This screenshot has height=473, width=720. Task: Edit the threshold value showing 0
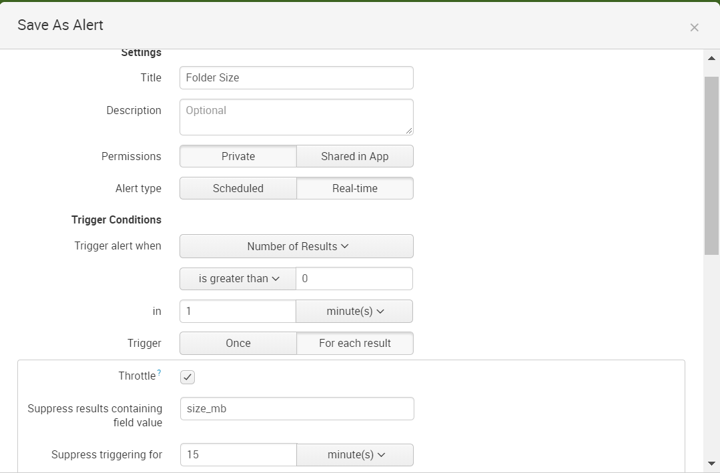click(354, 278)
